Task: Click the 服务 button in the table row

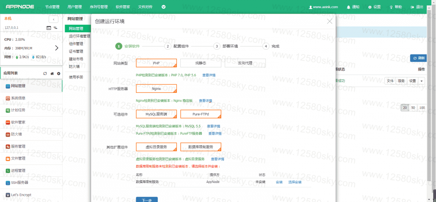Action: pyautogui.click(x=401, y=81)
